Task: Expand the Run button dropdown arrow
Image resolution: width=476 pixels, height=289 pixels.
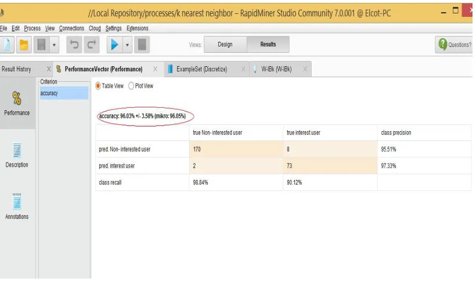Action: coord(128,45)
